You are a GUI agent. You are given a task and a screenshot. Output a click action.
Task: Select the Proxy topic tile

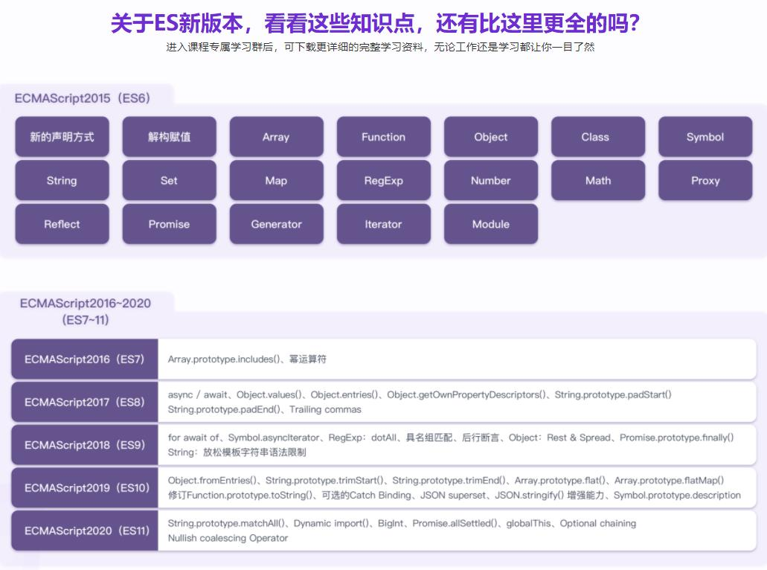point(705,181)
